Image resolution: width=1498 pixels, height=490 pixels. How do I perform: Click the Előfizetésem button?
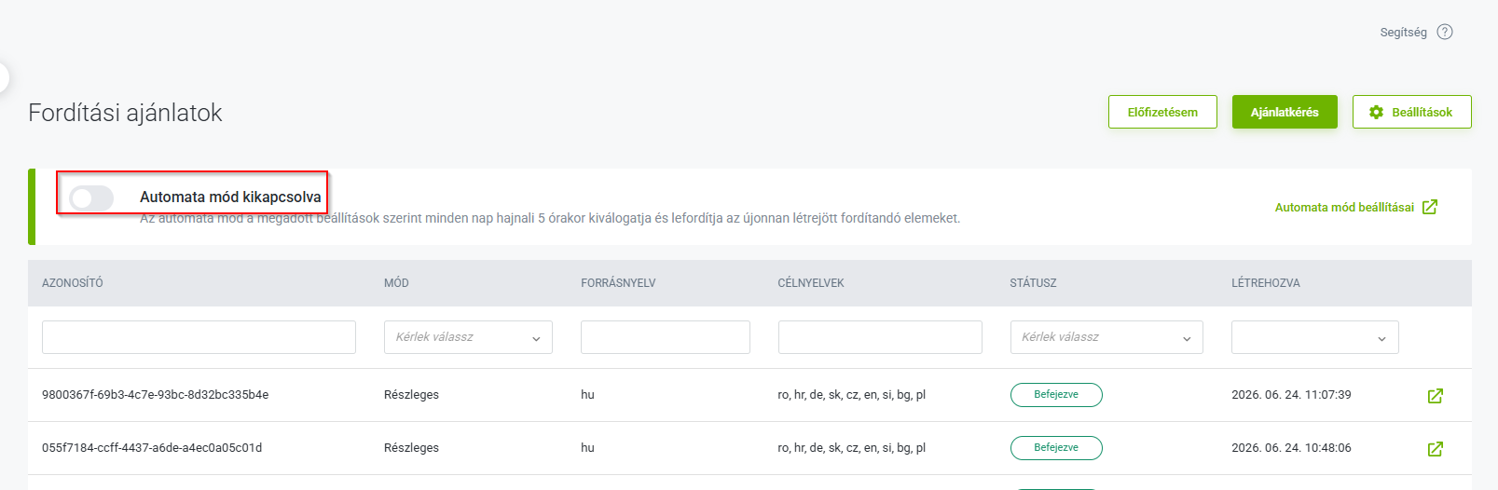click(x=1162, y=112)
